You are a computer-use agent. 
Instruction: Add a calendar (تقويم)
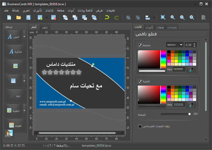pyautogui.click(x=15, y=125)
